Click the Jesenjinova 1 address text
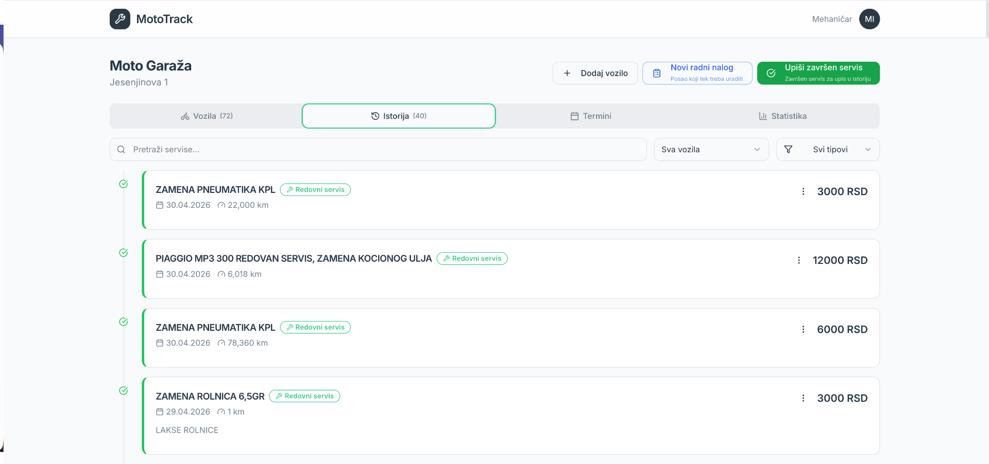The image size is (989, 464). [139, 82]
